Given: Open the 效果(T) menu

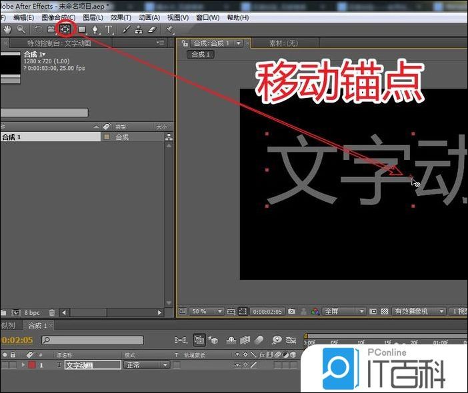Looking at the screenshot, I should click(121, 17).
